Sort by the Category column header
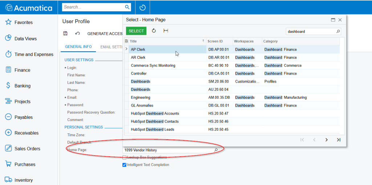The height and width of the screenshot is (185, 372). pyautogui.click(x=300, y=41)
